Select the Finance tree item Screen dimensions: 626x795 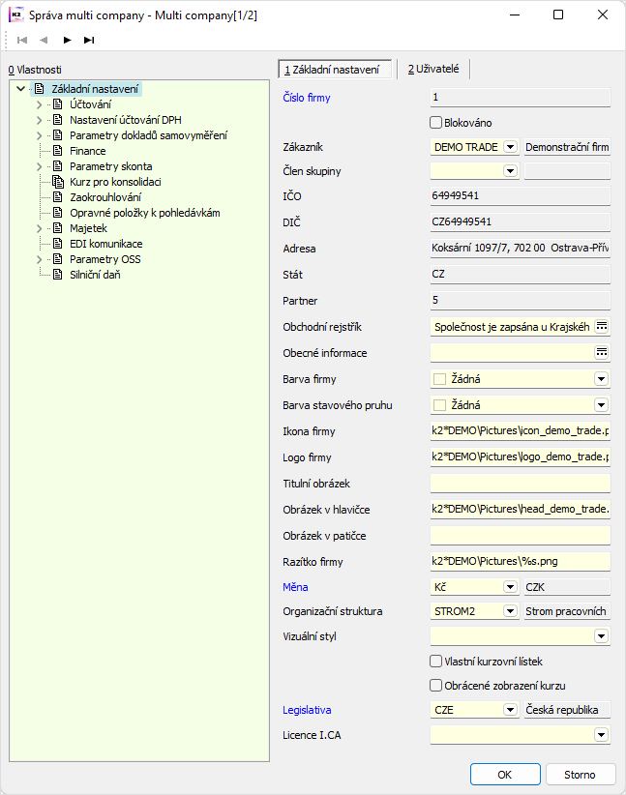coord(87,151)
